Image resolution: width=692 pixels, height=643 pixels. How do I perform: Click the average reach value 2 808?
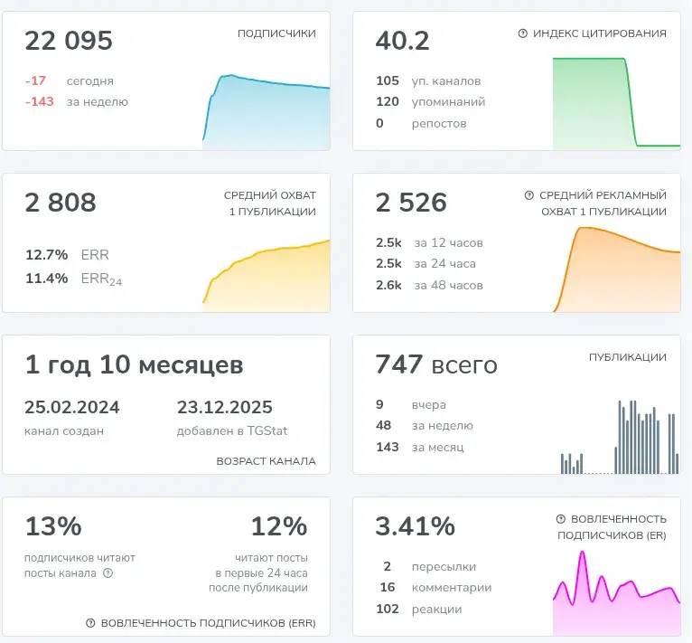click(61, 203)
